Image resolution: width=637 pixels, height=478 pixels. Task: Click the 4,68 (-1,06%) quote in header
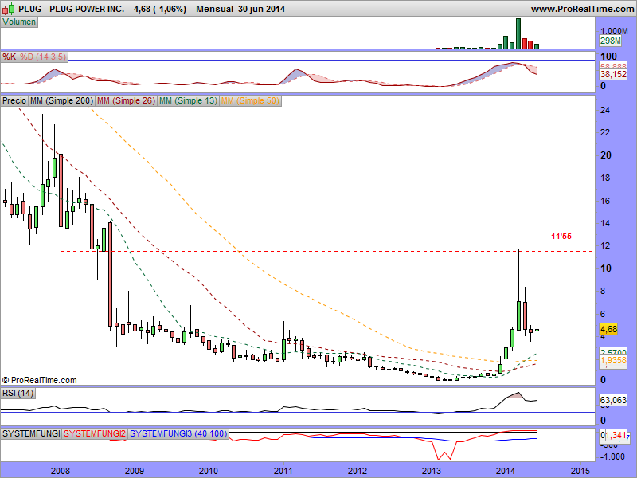160,9
